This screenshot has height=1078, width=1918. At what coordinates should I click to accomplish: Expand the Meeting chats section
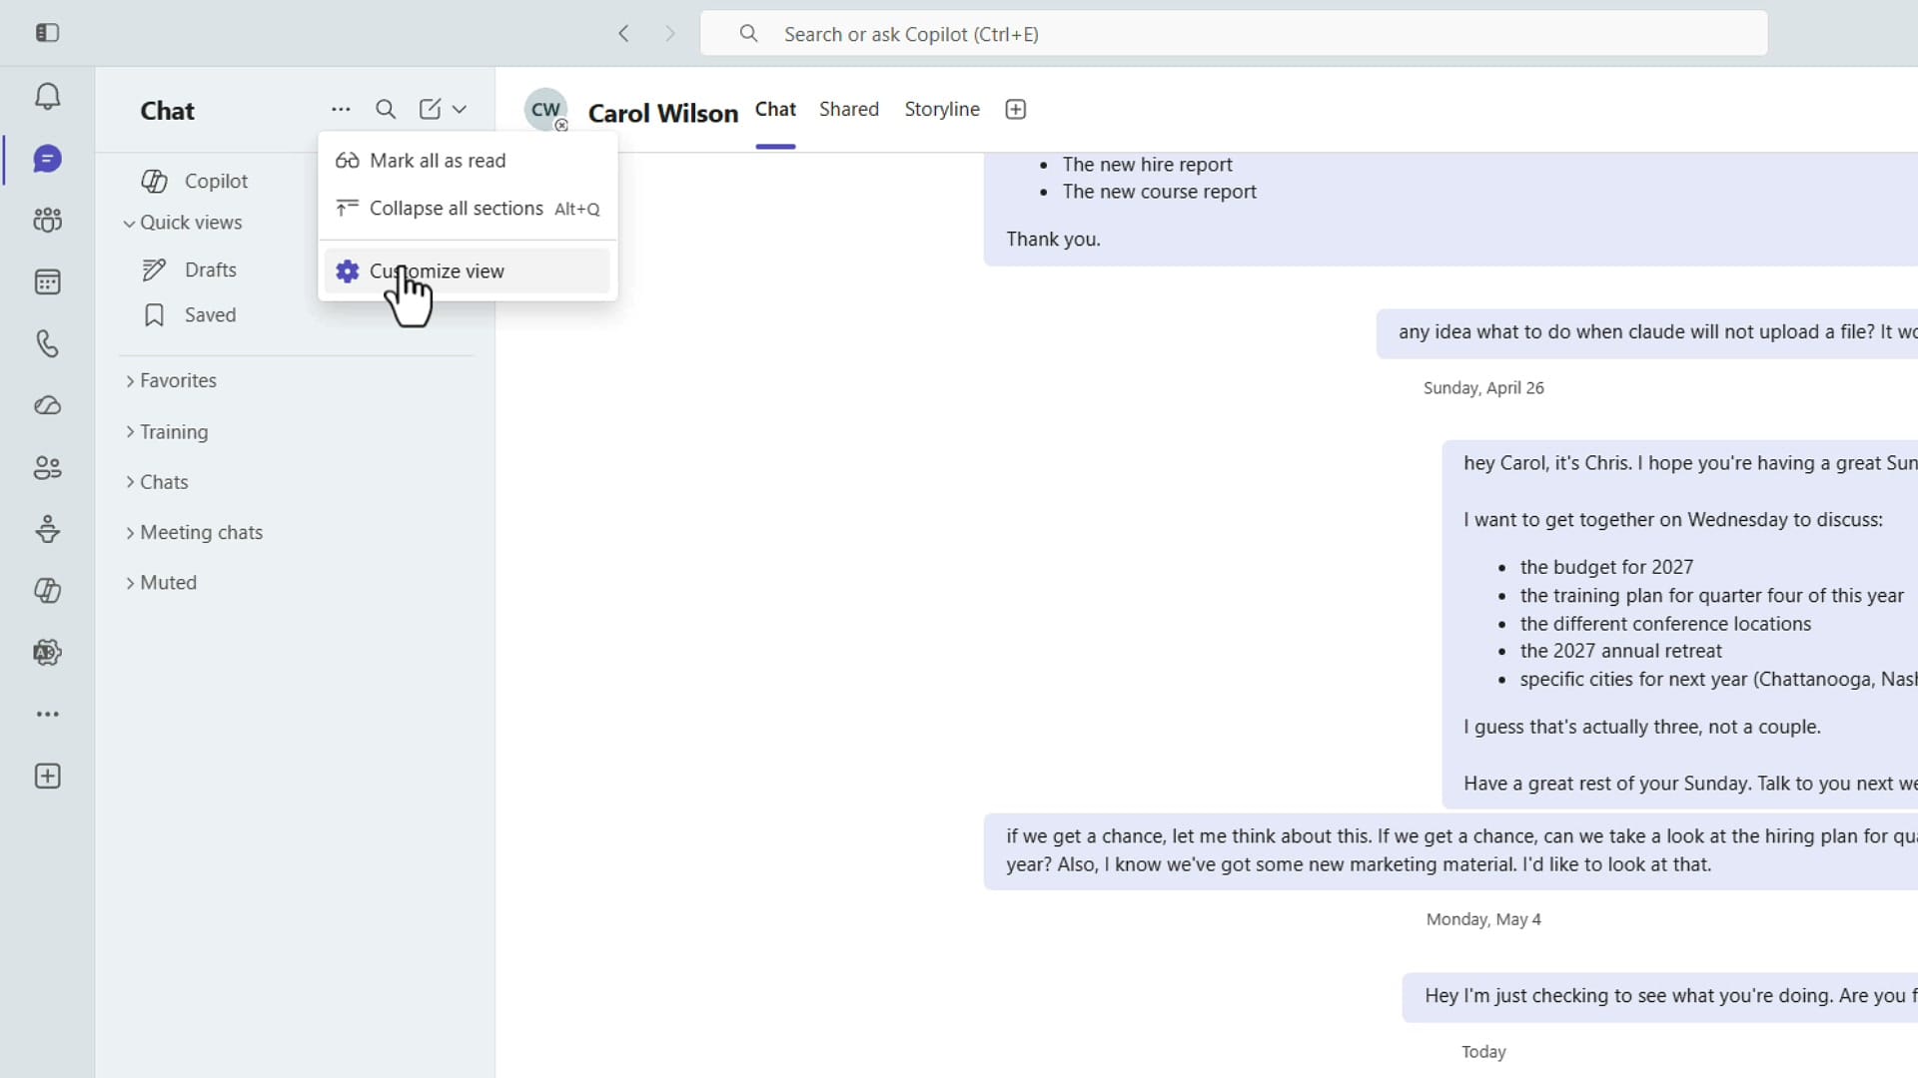(194, 533)
